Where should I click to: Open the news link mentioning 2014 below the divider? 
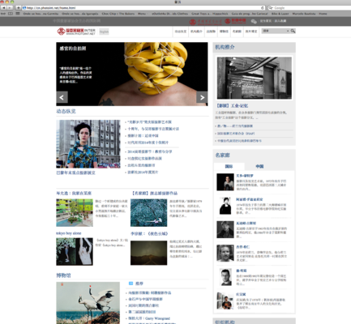150,151
